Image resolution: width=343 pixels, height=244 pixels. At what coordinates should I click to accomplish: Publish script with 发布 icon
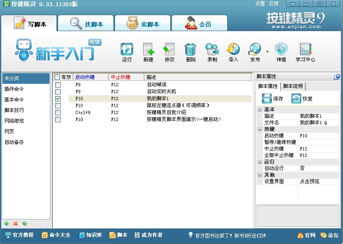[255, 52]
